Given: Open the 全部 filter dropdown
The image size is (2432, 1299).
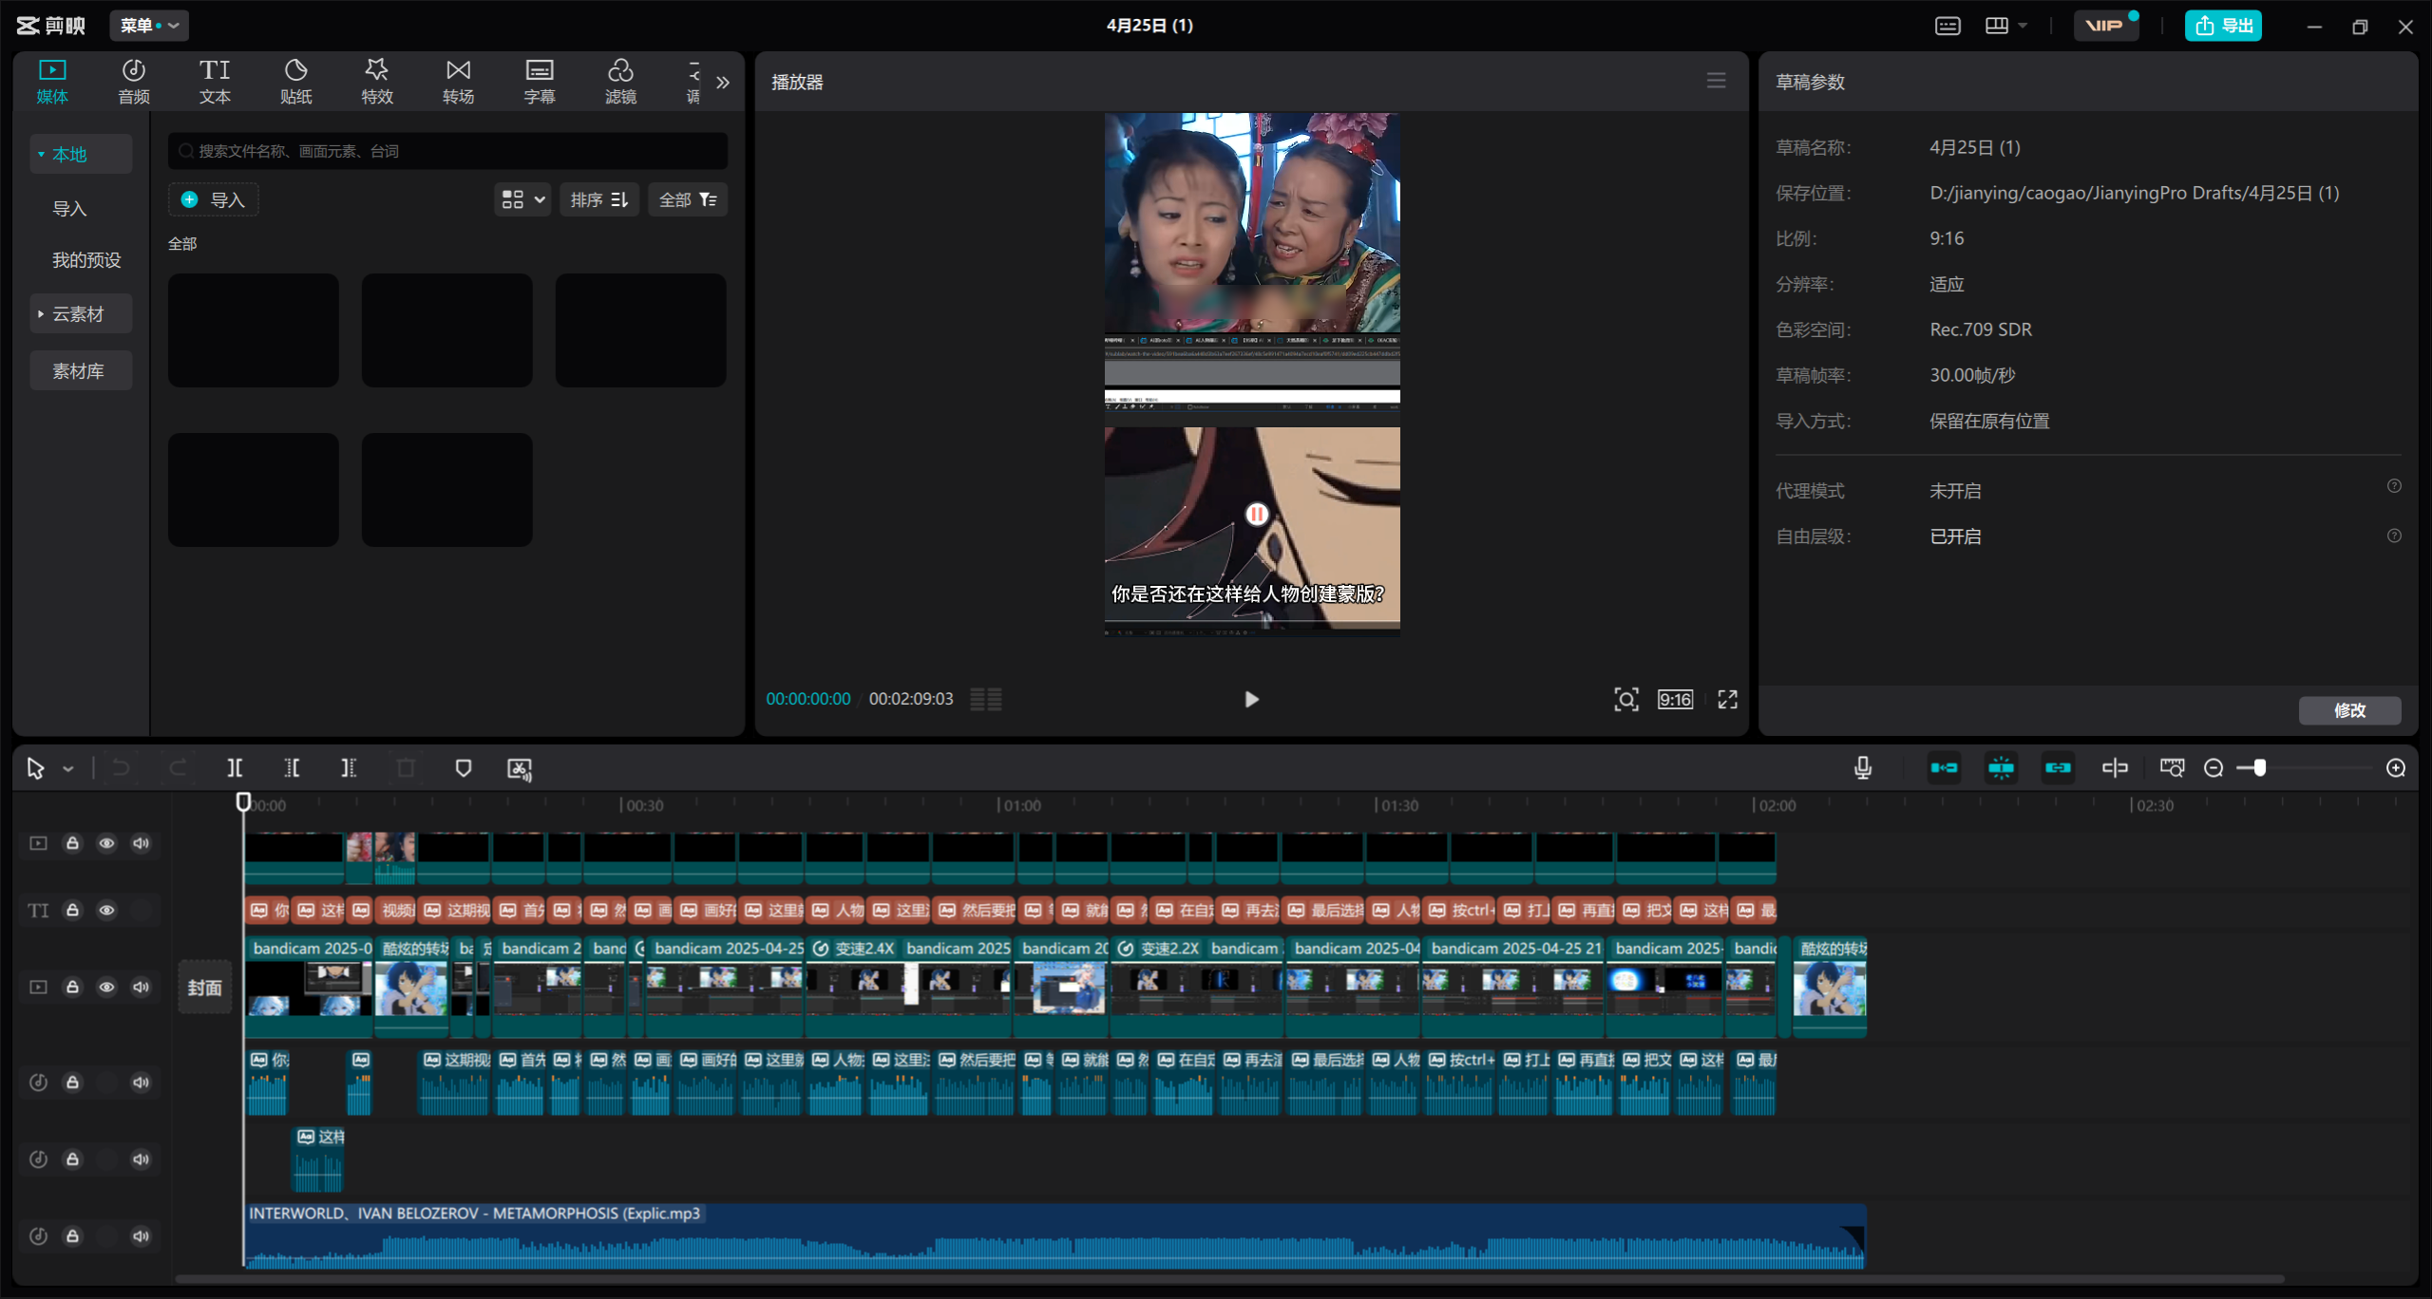Looking at the screenshot, I should [x=688, y=199].
